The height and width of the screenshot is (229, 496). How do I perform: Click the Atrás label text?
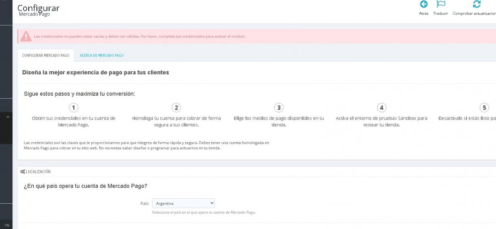pyautogui.click(x=424, y=13)
